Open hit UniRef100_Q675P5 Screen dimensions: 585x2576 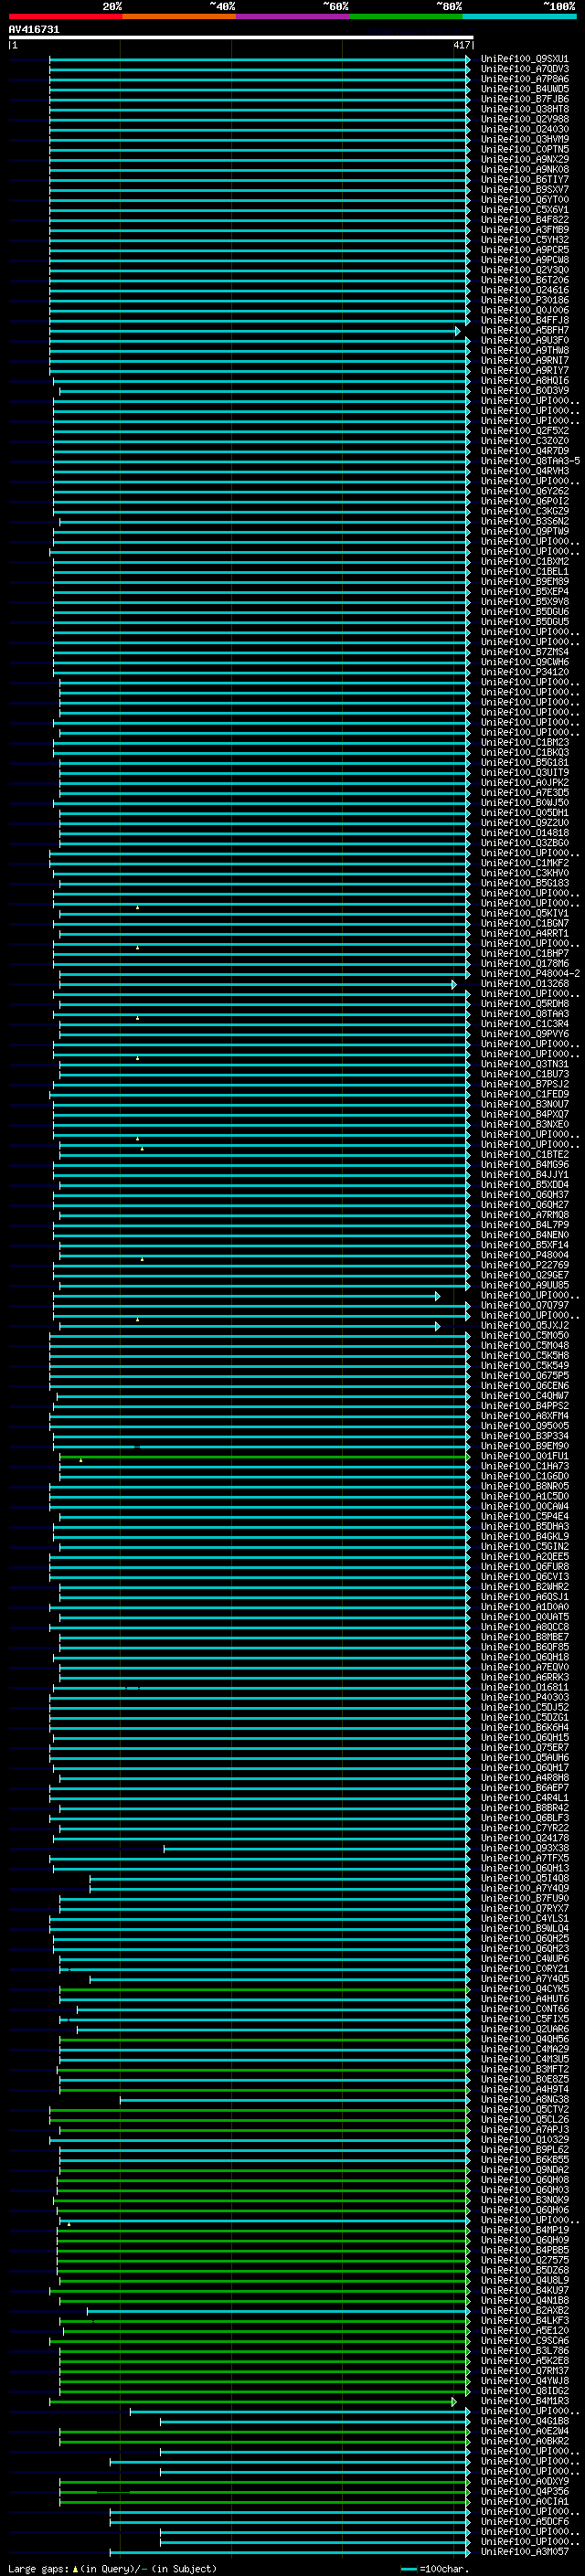pos(524,1376)
